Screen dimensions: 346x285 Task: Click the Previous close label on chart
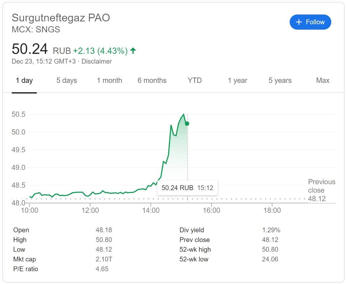coord(321,186)
